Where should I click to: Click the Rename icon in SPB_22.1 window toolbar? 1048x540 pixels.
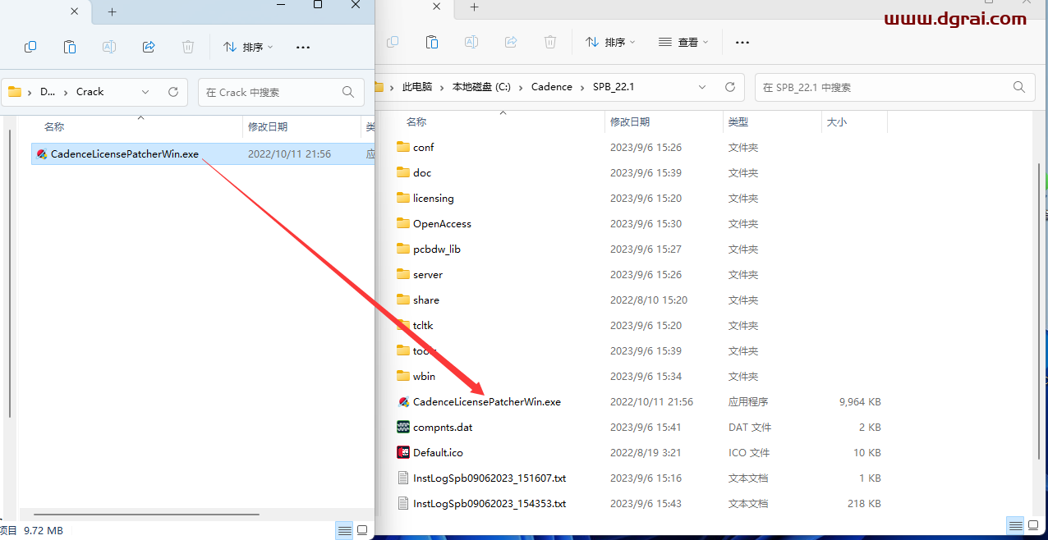pos(471,42)
